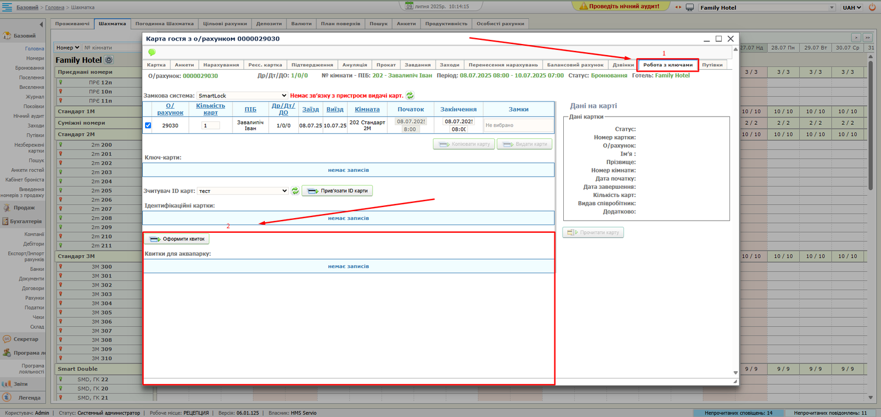Click the Оформити квиток button
Image resolution: width=881 pixels, height=417 pixels.
click(177, 239)
